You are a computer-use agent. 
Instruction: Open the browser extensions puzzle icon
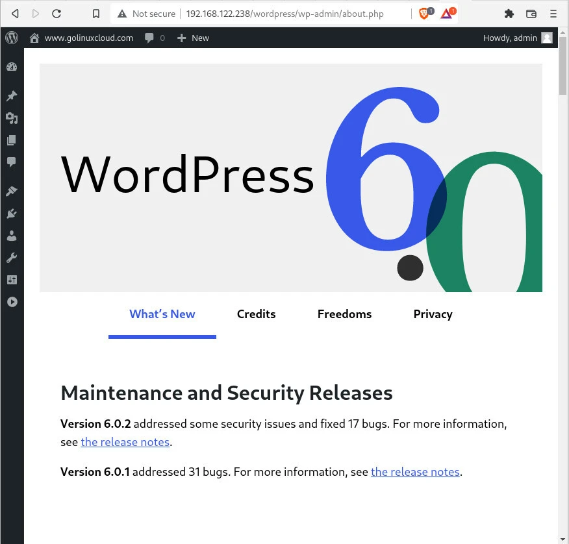(x=509, y=13)
